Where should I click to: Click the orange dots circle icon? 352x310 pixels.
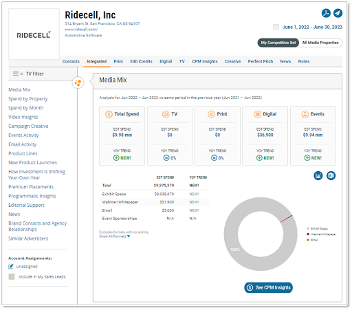78,82
